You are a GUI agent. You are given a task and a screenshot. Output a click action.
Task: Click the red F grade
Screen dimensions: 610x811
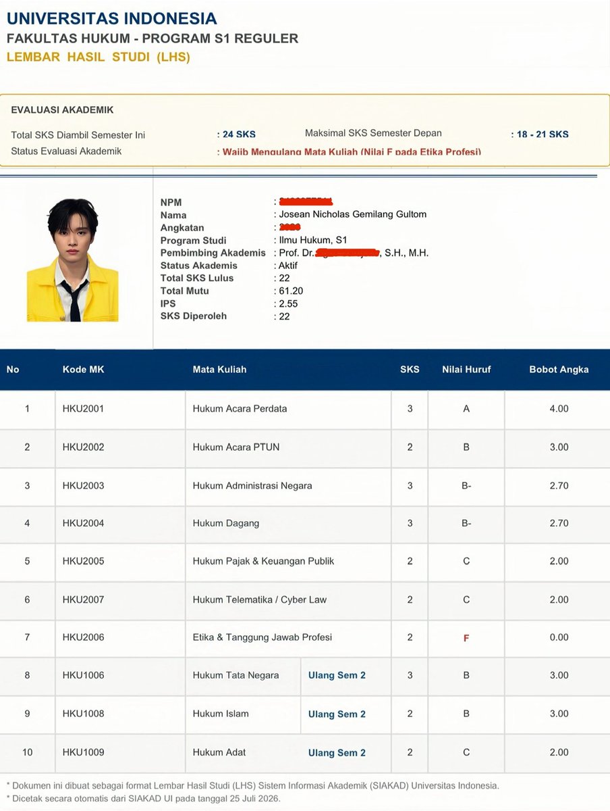click(466, 638)
